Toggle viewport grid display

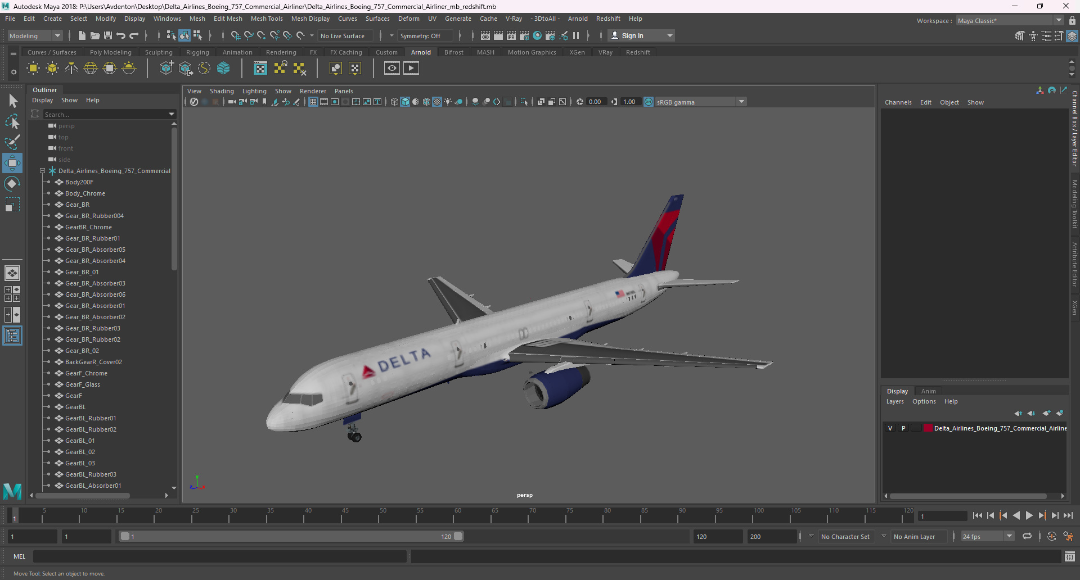(x=313, y=102)
